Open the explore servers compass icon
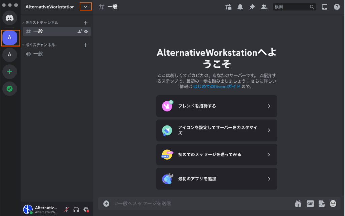The image size is (345, 216). [10, 89]
